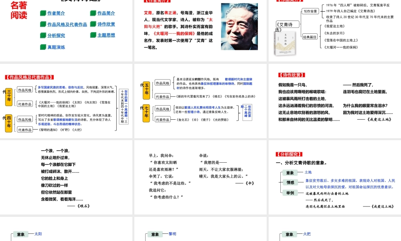Open the 真题演练 link
This screenshot has width=401, height=241.
point(56,47)
